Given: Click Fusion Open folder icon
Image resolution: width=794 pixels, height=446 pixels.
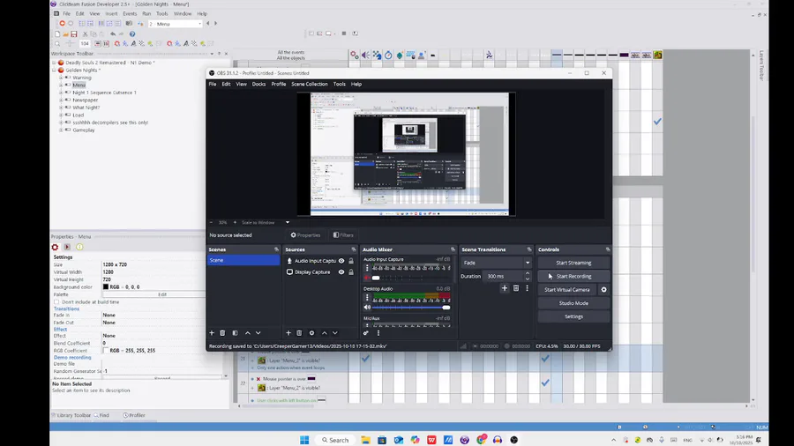Looking at the screenshot, I should (x=65, y=33).
